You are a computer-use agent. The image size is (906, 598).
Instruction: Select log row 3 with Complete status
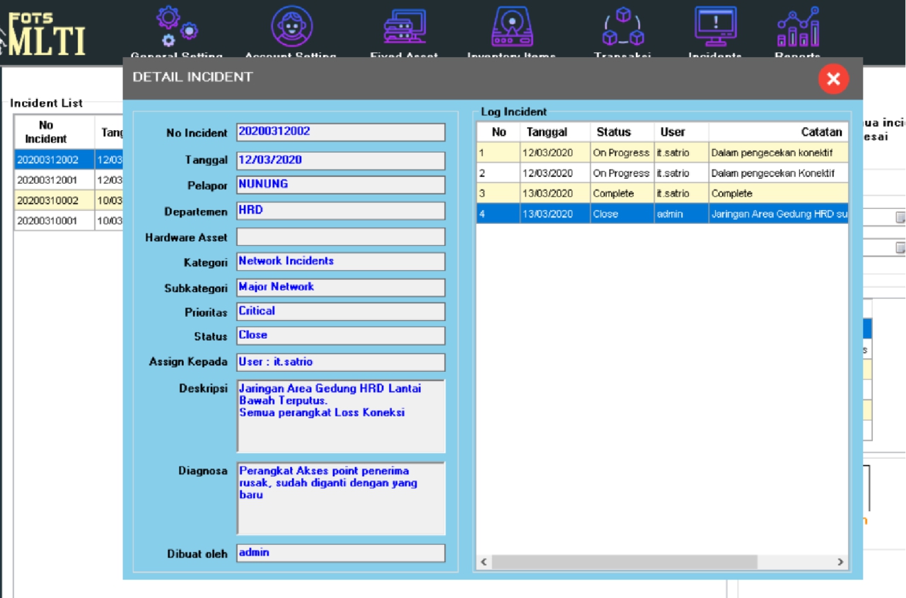(x=661, y=193)
